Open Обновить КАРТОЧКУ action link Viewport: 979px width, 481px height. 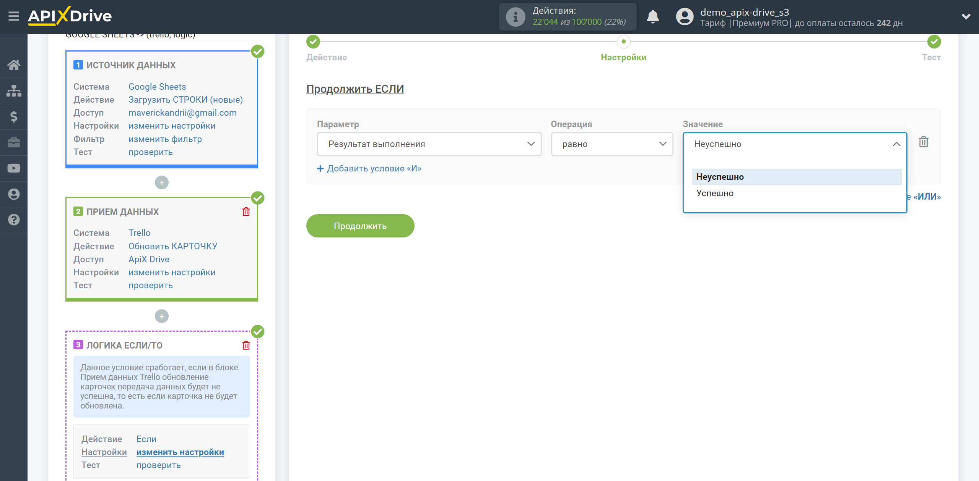tap(172, 246)
